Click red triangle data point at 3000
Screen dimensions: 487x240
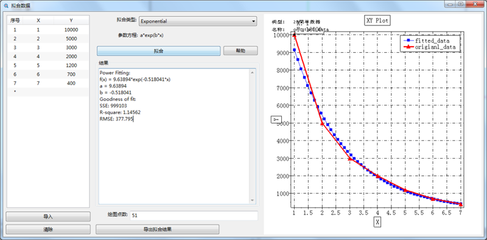[x=350, y=159]
